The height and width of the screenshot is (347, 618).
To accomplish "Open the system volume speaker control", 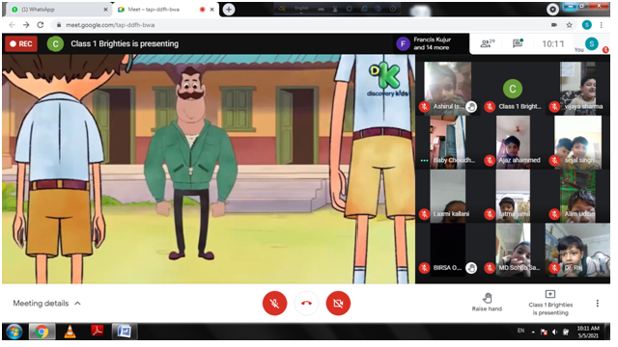I will point(555,332).
